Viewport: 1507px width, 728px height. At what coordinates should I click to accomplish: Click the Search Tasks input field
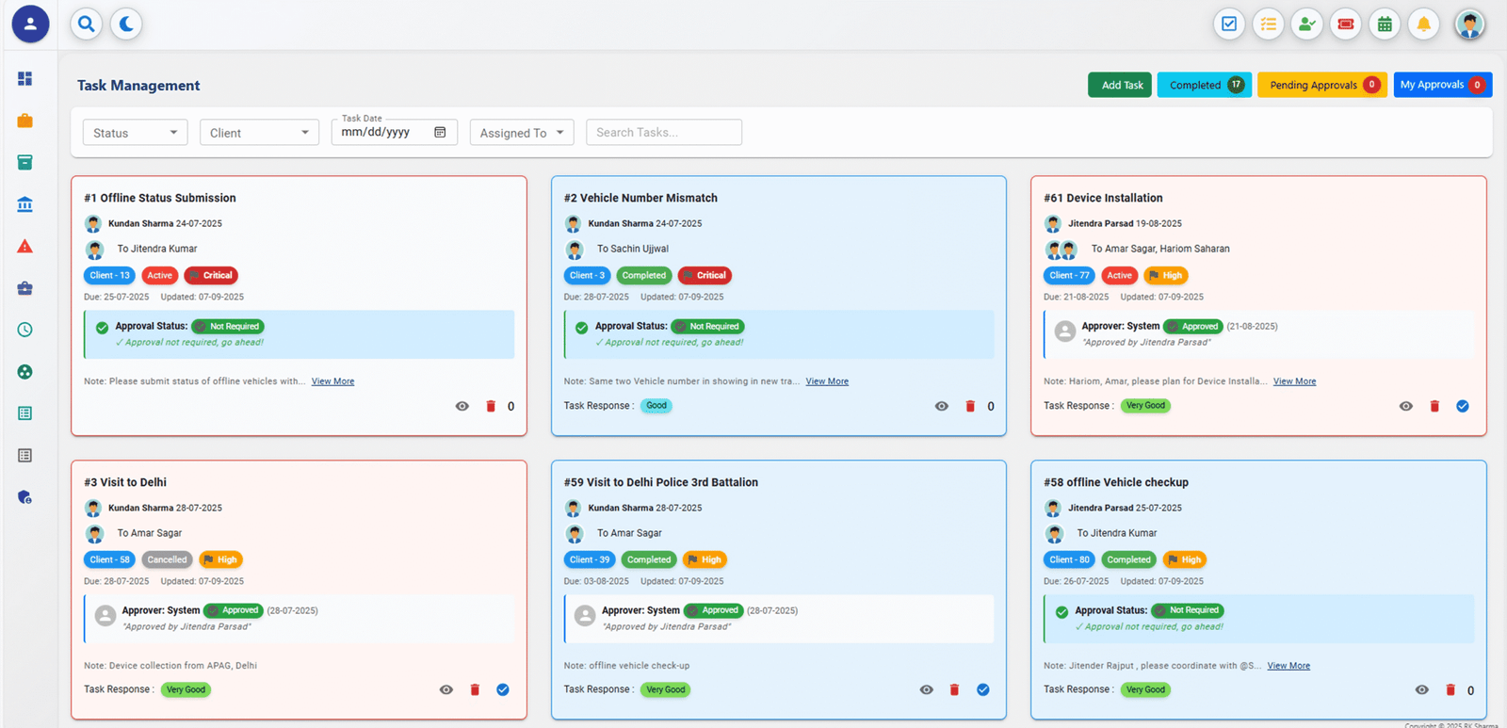point(664,133)
